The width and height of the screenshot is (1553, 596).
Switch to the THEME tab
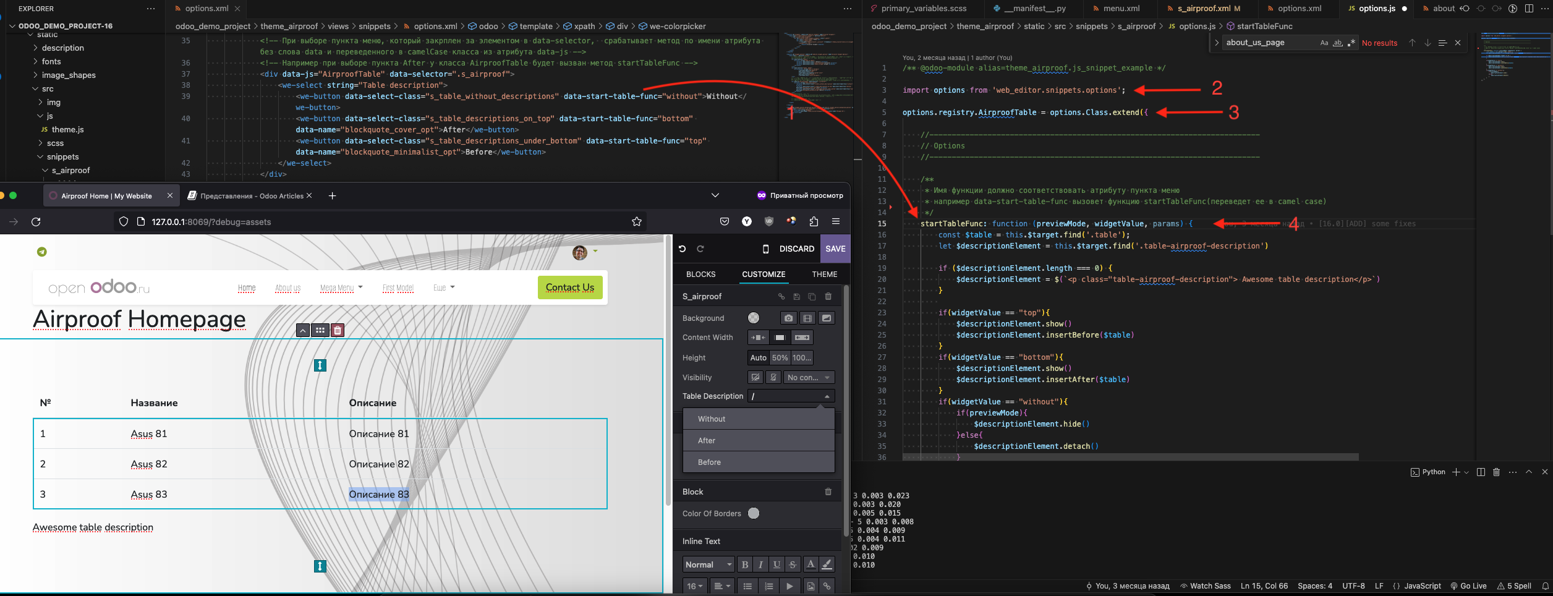tap(824, 275)
